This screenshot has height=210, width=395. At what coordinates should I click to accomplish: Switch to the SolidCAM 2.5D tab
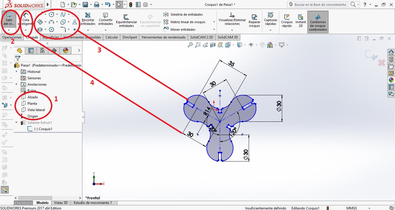pyautogui.click(x=202, y=37)
